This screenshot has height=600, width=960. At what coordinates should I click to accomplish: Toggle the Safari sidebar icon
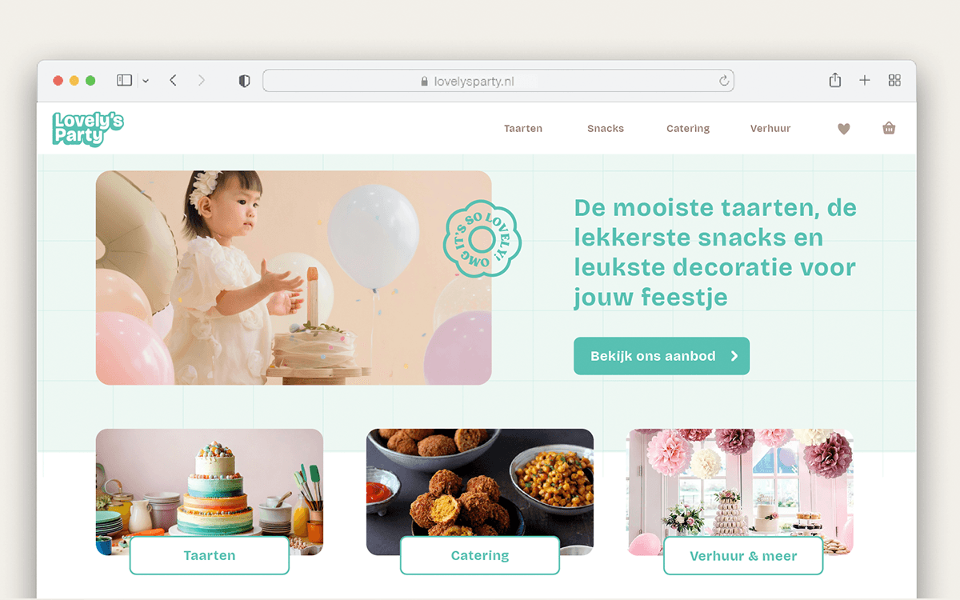(124, 80)
